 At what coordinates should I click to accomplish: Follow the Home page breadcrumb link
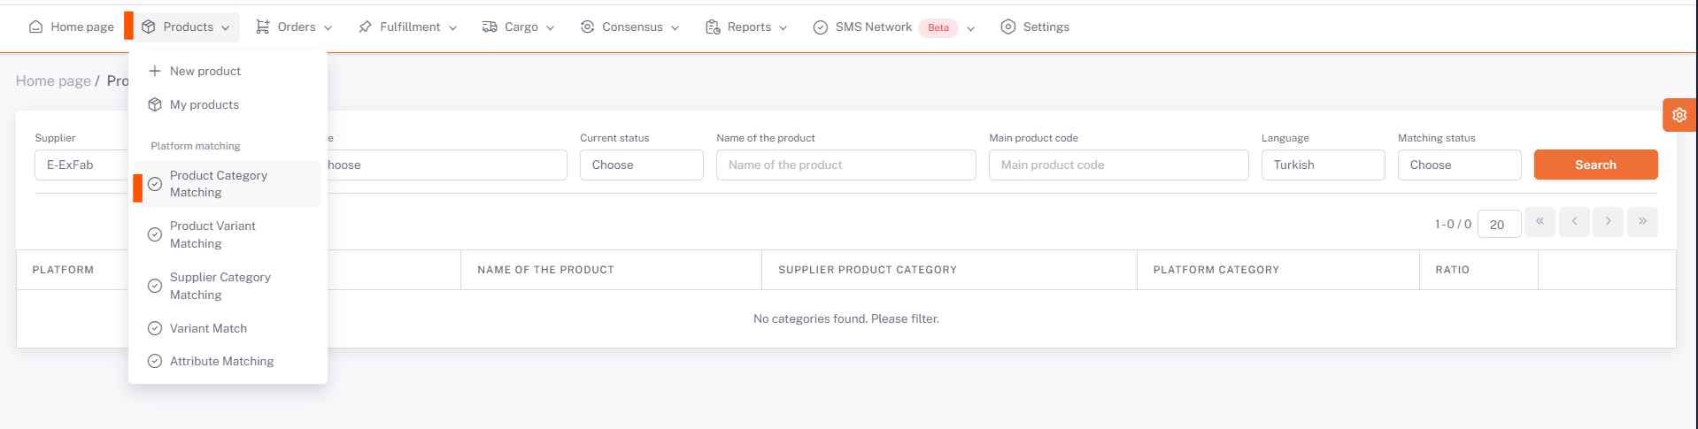pyautogui.click(x=53, y=80)
